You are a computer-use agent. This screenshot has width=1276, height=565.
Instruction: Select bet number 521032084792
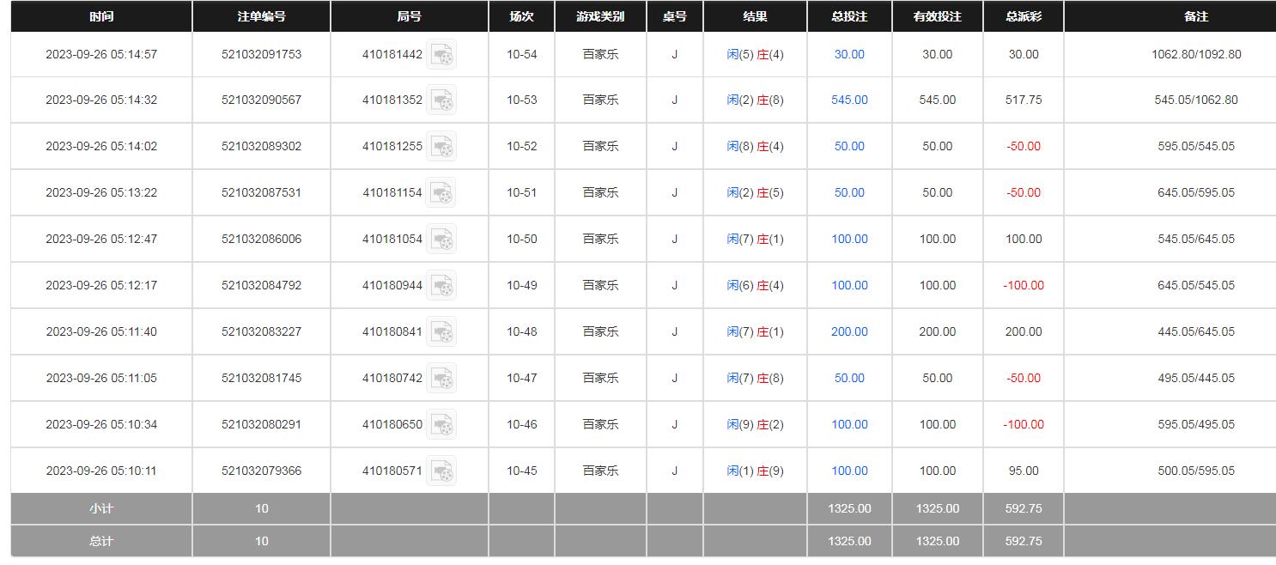pyautogui.click(x=261, y=285)
